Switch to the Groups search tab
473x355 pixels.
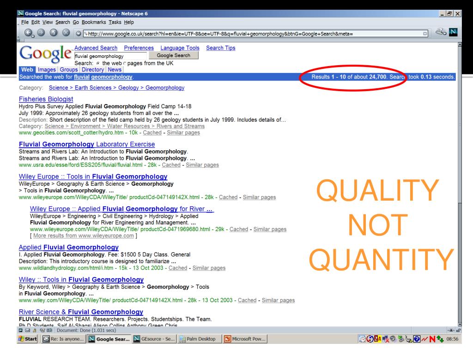point(67,70)
